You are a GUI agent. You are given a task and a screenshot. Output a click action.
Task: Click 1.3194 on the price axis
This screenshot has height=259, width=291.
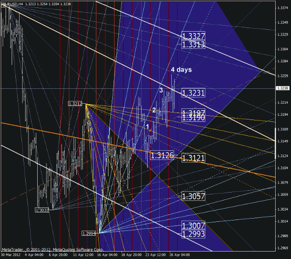tap(283, 114)
